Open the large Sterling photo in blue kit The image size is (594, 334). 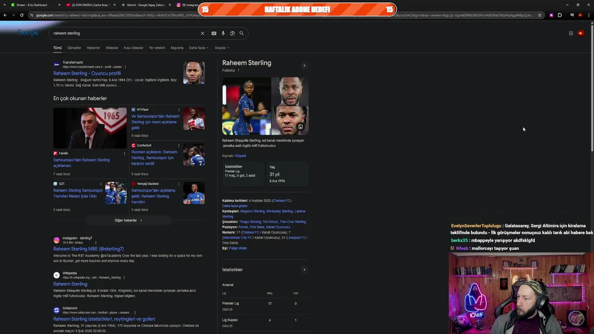(x=246, y=106)
